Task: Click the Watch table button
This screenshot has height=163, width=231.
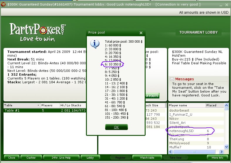Action: tap(147, 158)
